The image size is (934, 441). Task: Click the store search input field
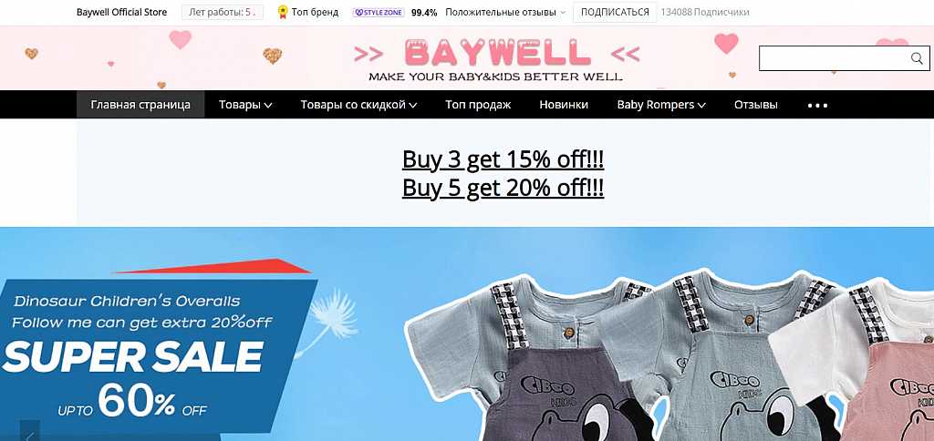835,57
